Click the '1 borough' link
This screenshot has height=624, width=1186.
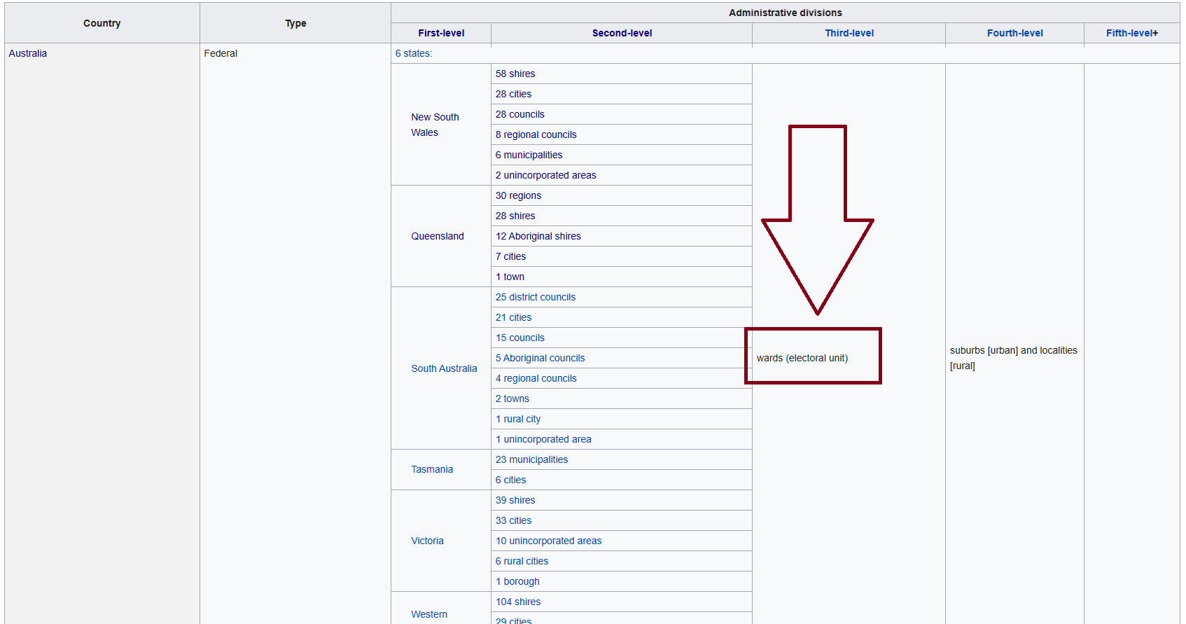coord(517,581)
